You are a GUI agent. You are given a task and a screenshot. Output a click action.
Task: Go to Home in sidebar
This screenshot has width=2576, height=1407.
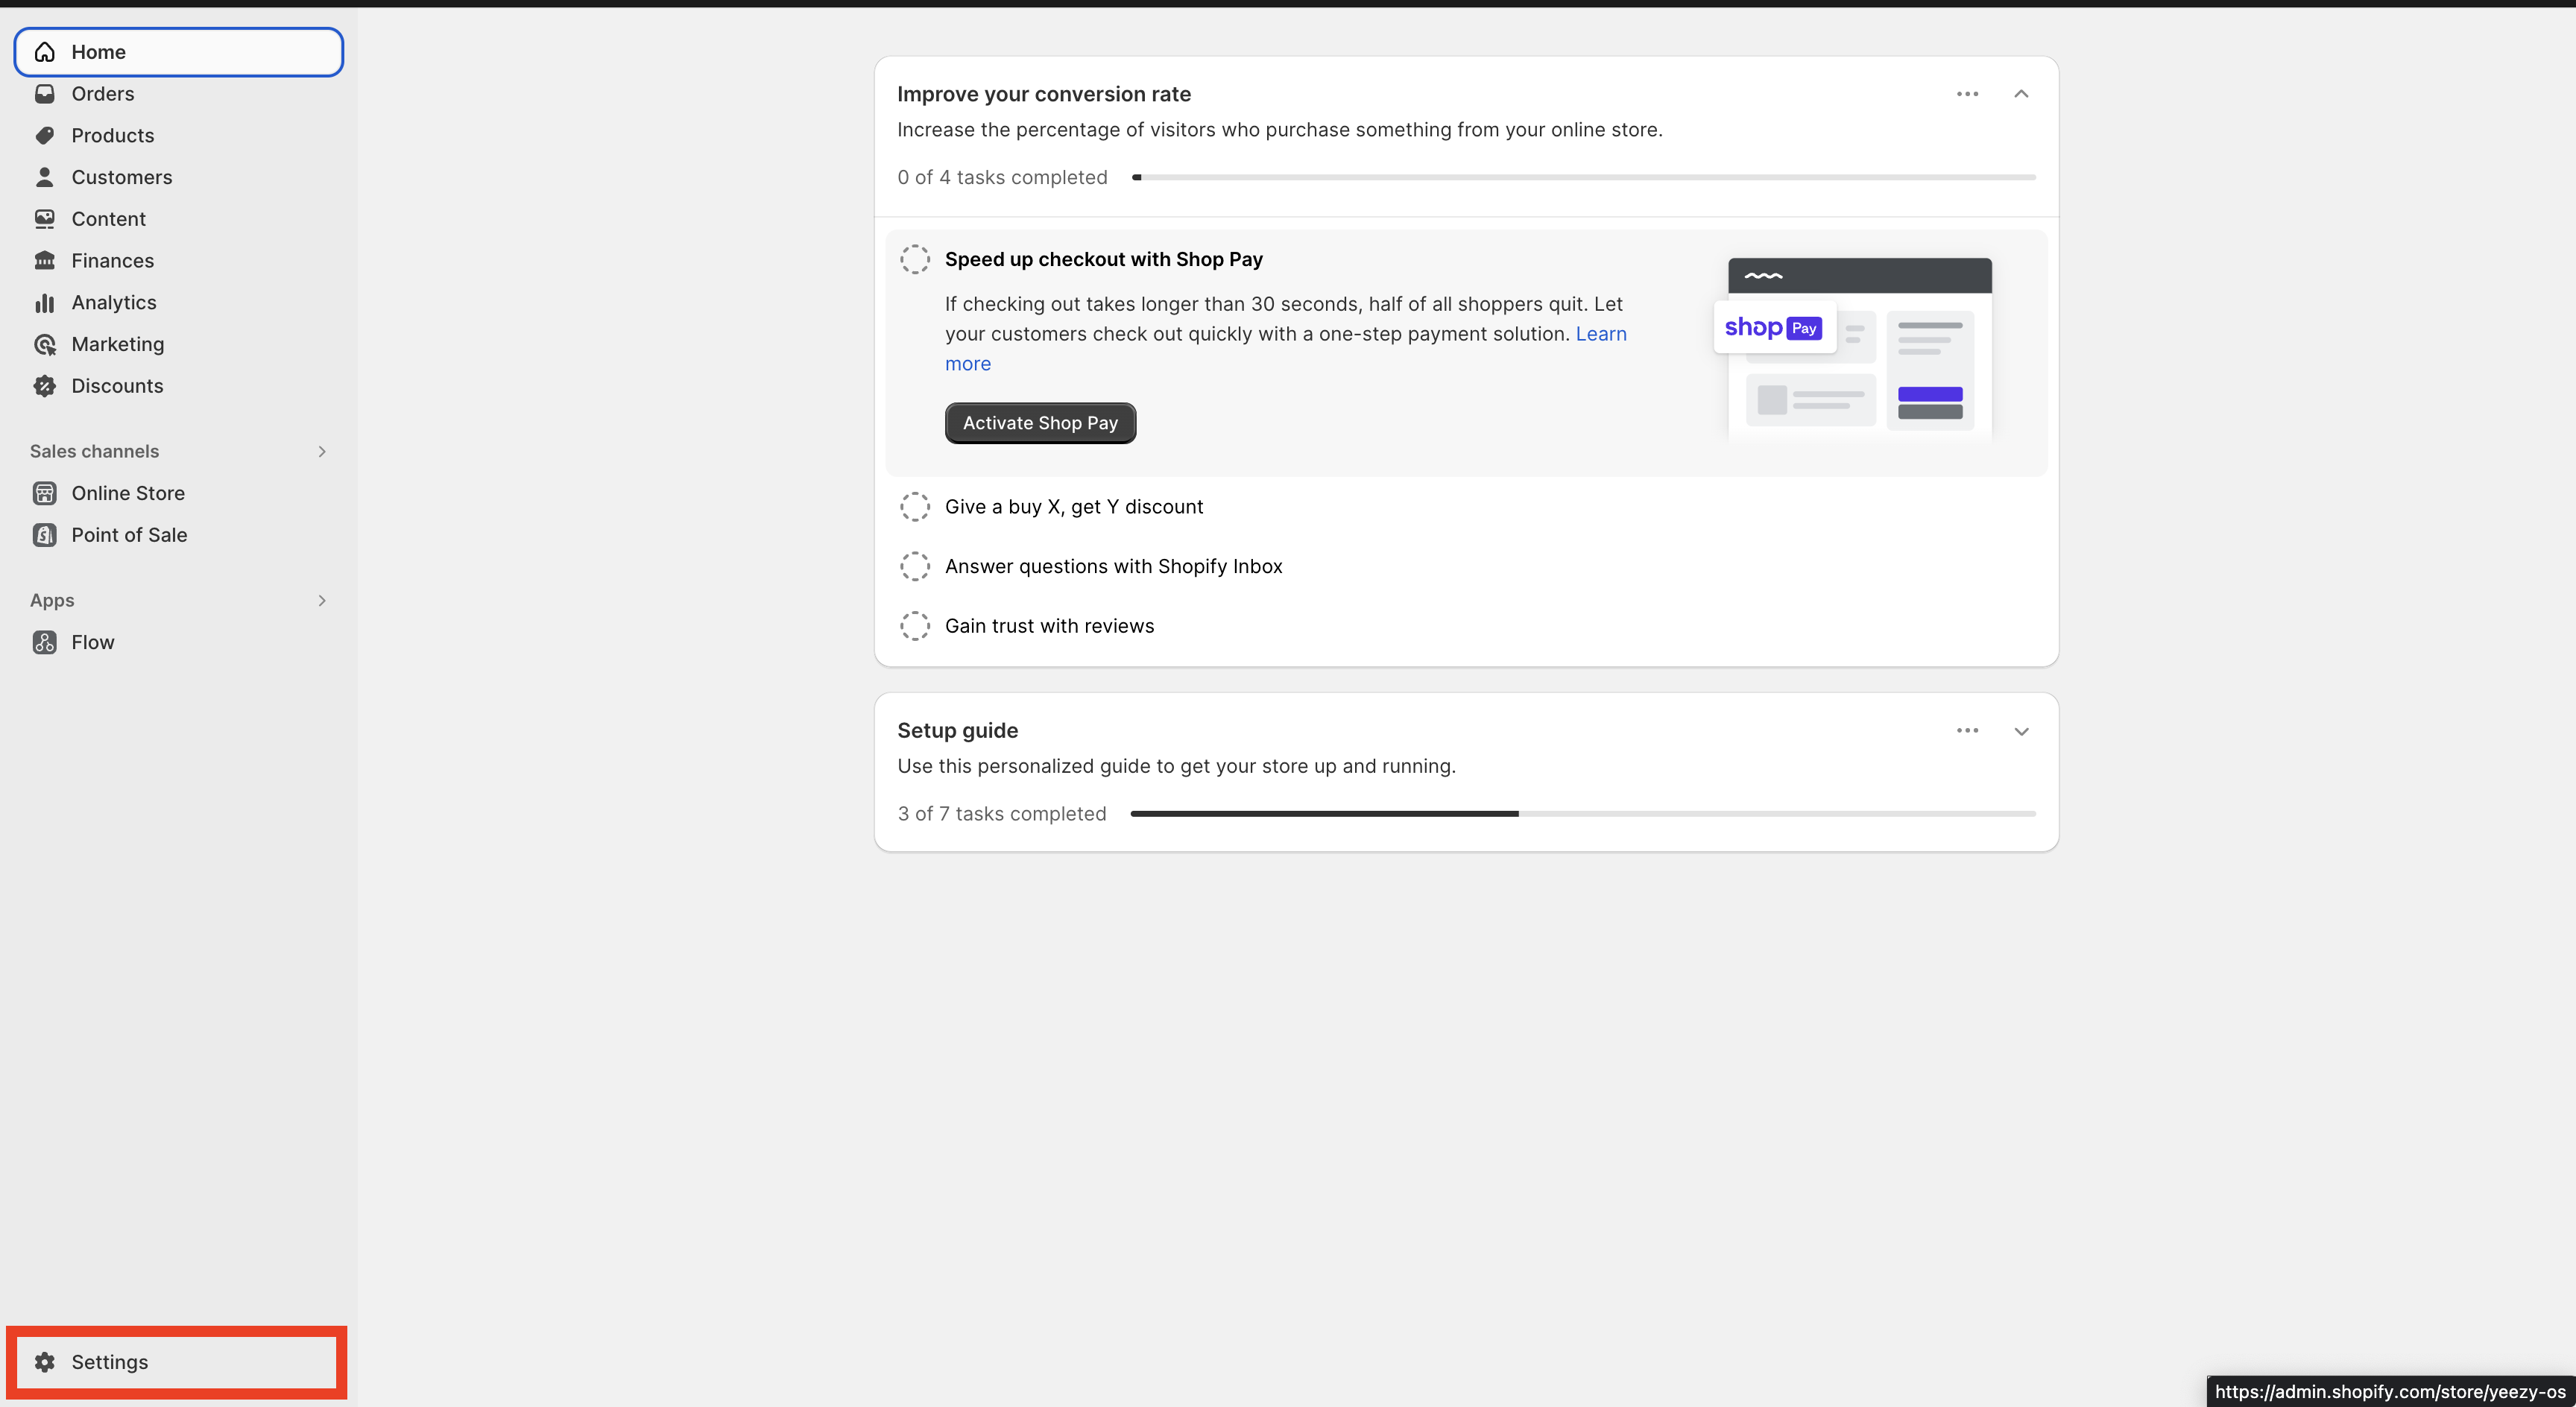point(179,52)
